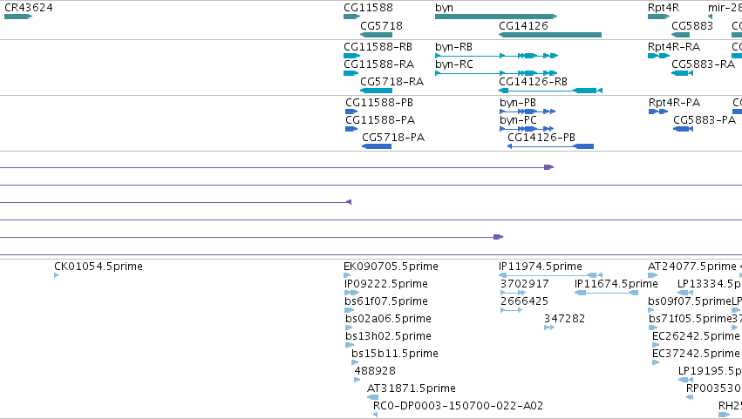The height and width of the screenshot is (419, 742).
Task: Click the CG14126-RB transcript label
Action: click(x=533, y=82)
